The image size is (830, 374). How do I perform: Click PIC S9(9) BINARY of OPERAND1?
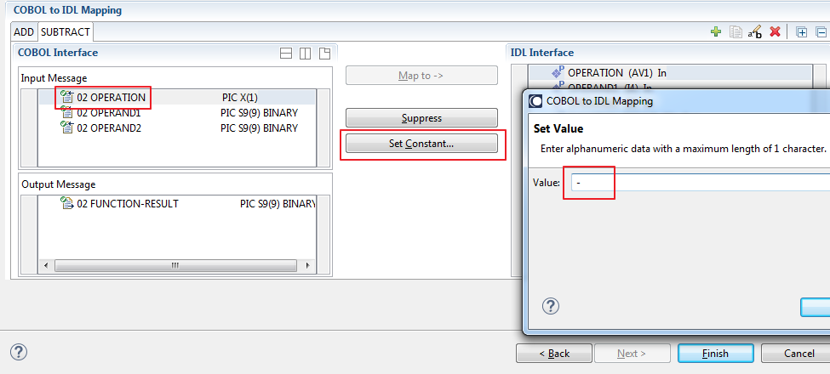click(260, 112)
